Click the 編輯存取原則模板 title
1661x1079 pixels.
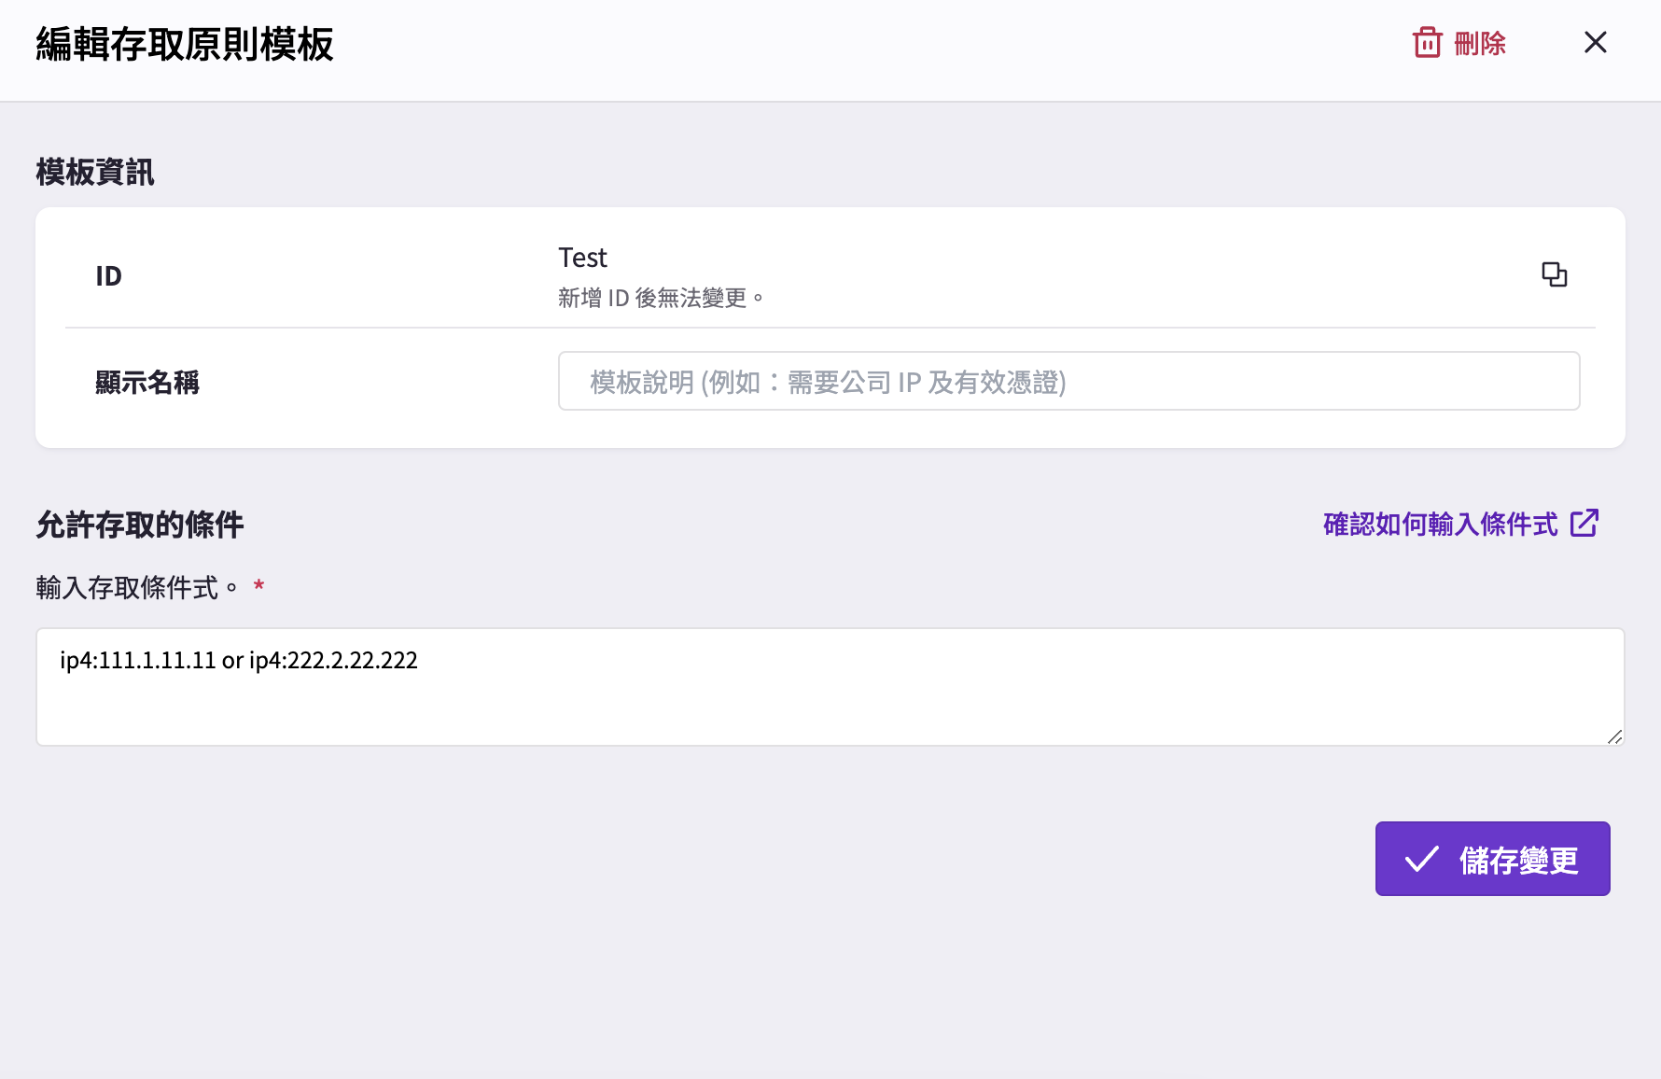point(185,44)
